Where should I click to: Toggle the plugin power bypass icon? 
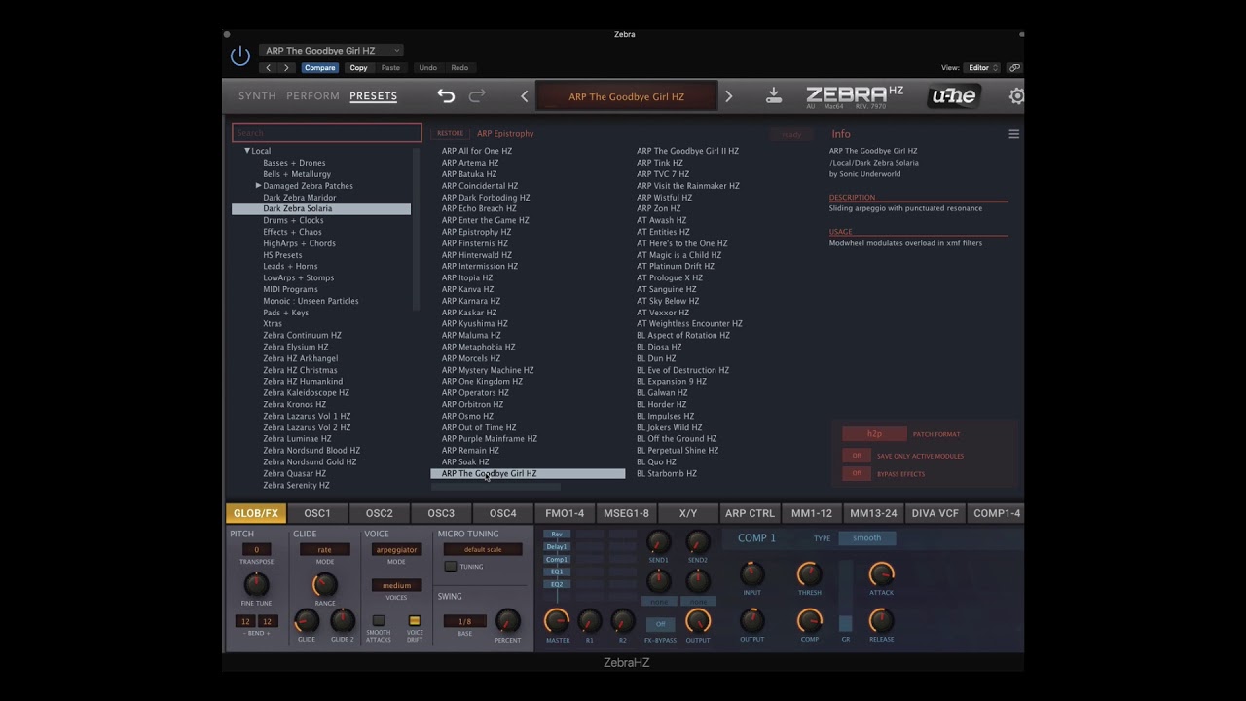coord(239,55)
